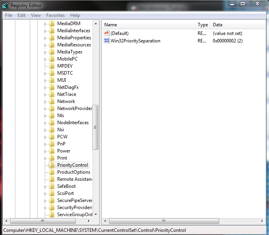Click the (value not set) data cell
The width and height of the screenshot is (269, 235).
tap(227, 33)
